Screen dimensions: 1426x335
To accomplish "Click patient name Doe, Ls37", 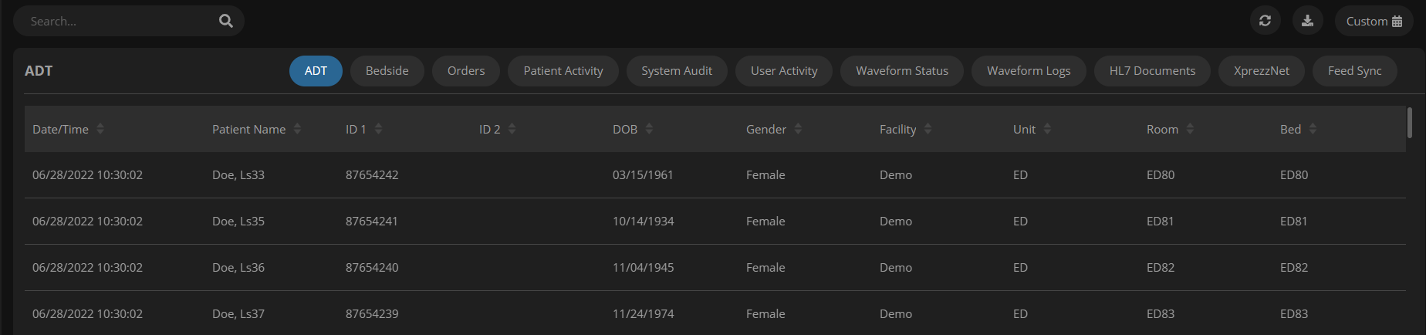I will (238, 314).
